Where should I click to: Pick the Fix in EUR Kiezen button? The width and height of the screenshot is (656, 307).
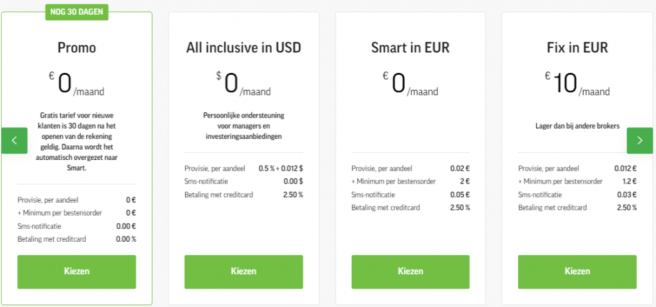point(577,271)
